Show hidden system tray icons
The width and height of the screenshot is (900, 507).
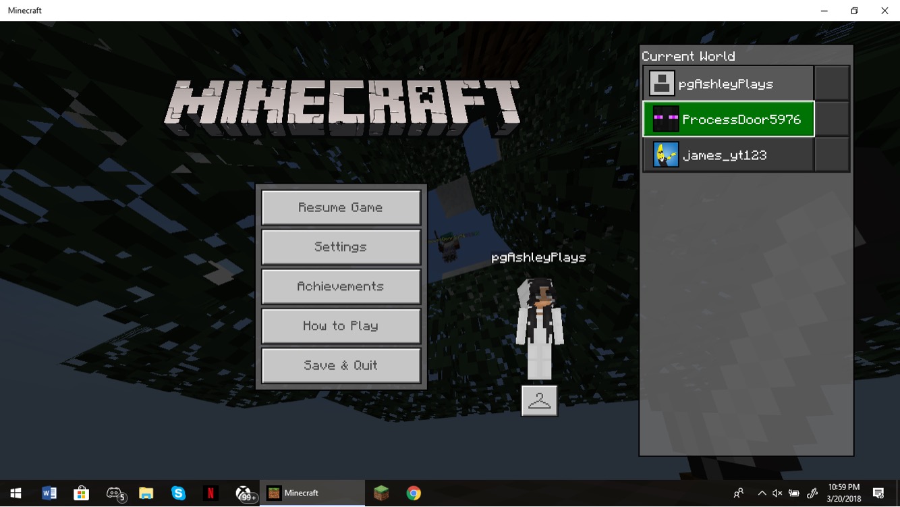(x=762, y=493)
